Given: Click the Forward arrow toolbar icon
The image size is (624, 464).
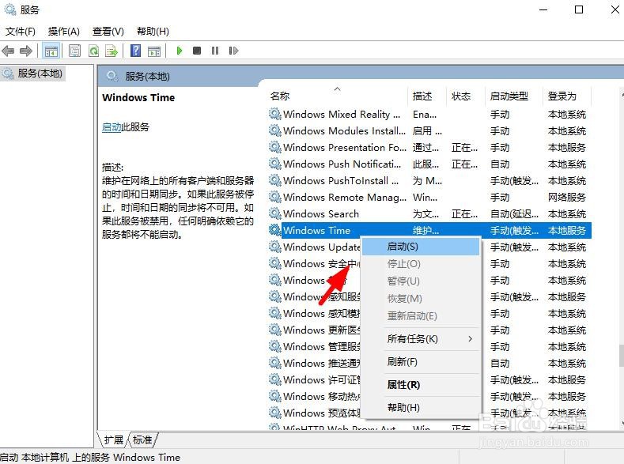Looking at the screenshot, I should (26, 51).
